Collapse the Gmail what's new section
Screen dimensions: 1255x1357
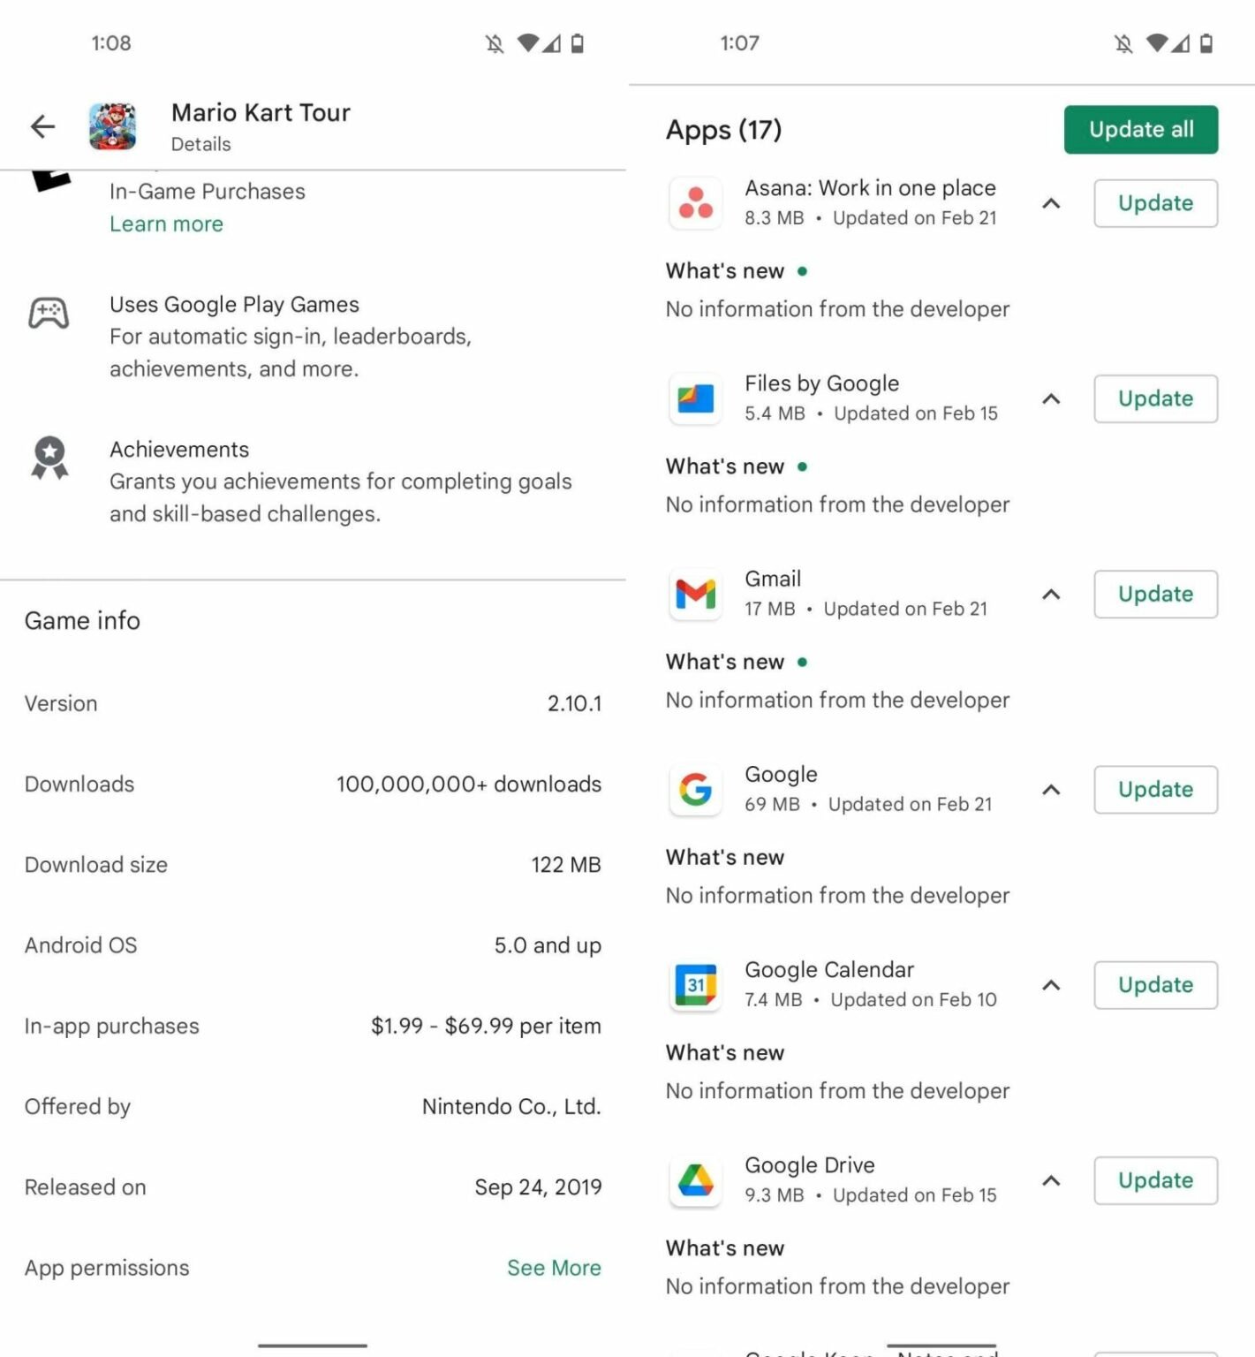coord(1050,595)
